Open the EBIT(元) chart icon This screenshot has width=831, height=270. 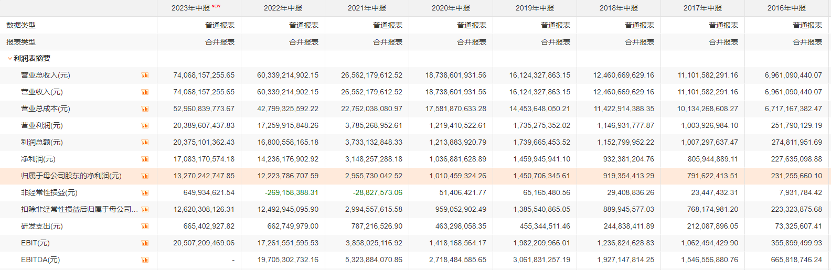click(x=145, y=243)
